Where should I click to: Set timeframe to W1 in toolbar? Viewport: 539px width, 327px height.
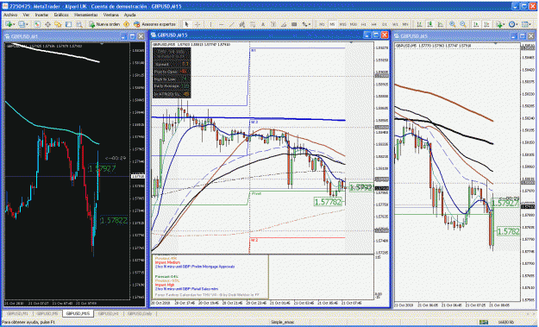[395, 24]
